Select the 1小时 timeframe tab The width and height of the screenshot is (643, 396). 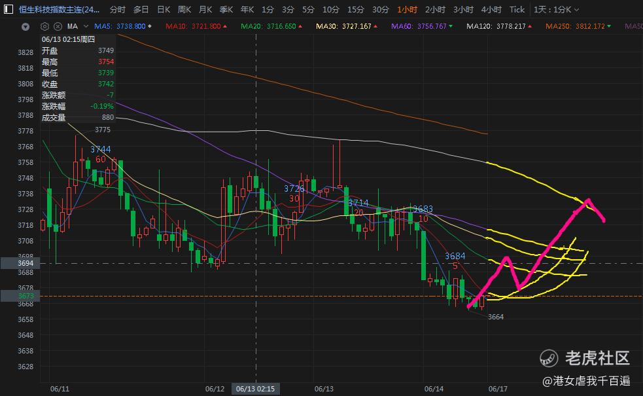407,9
